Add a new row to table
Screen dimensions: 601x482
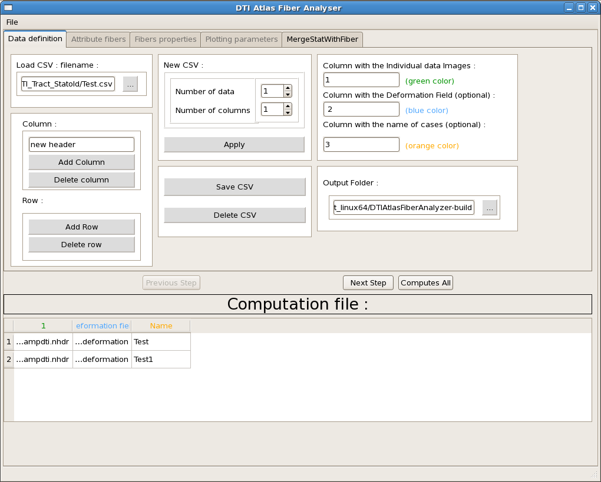click(81, 227)
